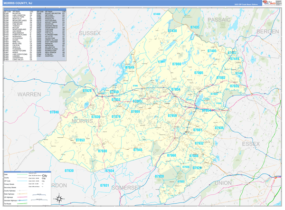Image resolution: width=285 pixels, height=210 pixels.
Task: Select the 07930 ZIP code area label
Action: (103, 151)
